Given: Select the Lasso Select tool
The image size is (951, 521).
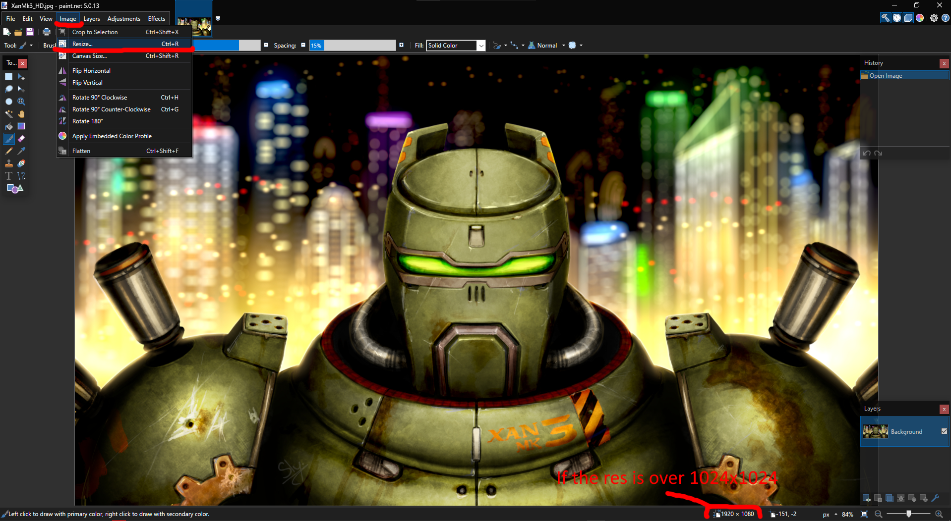Looking at the screenshot, I should [x=9, y=89].
